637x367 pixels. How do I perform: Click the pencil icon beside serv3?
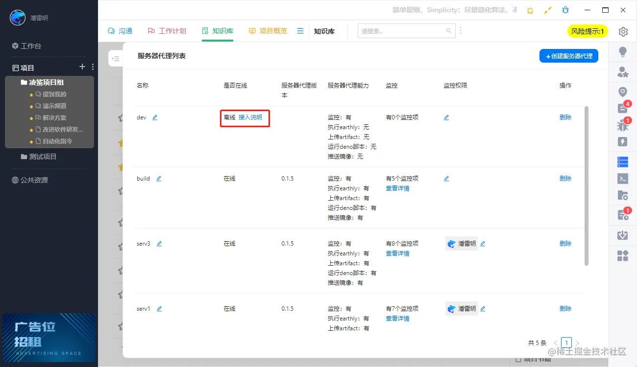[159, 244]
